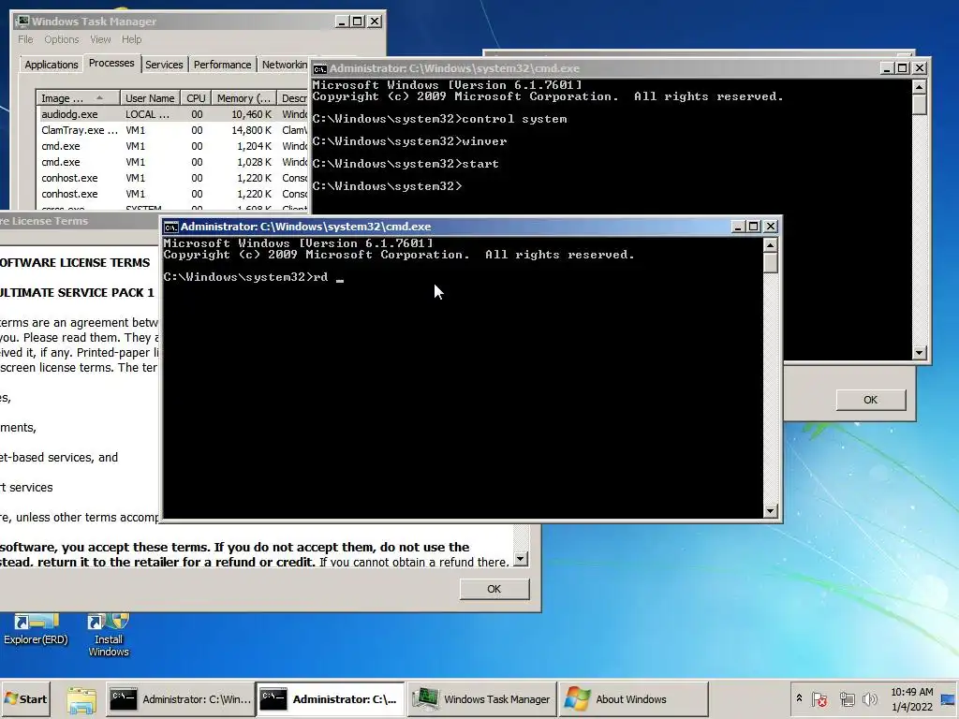Select the first cmd.exe process (1,204 K)
This screenshot has height=719, width=959.
(x=172, y=146)
